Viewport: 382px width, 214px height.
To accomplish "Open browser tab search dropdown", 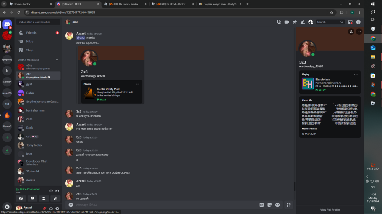I will [4, 4].
